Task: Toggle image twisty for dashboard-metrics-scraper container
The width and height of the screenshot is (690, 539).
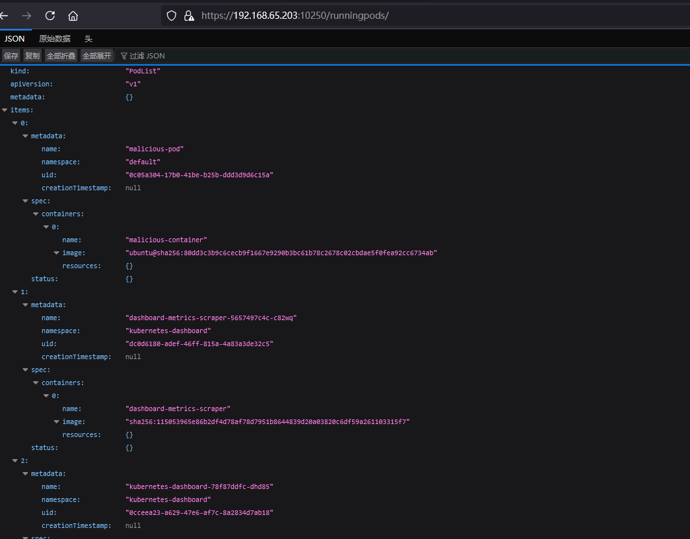Action: click(57, 422)
